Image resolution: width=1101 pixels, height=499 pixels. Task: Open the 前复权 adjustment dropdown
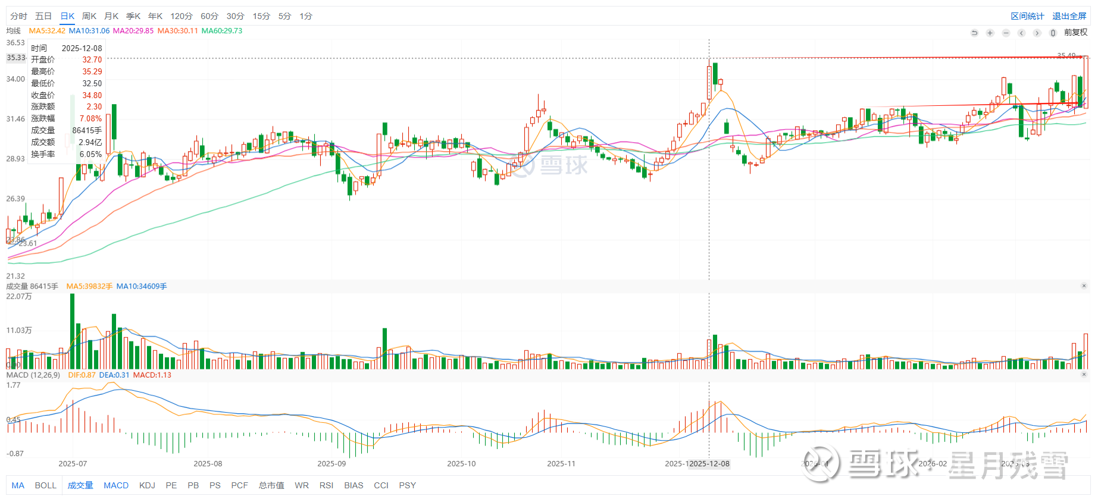coord(1075,33)
